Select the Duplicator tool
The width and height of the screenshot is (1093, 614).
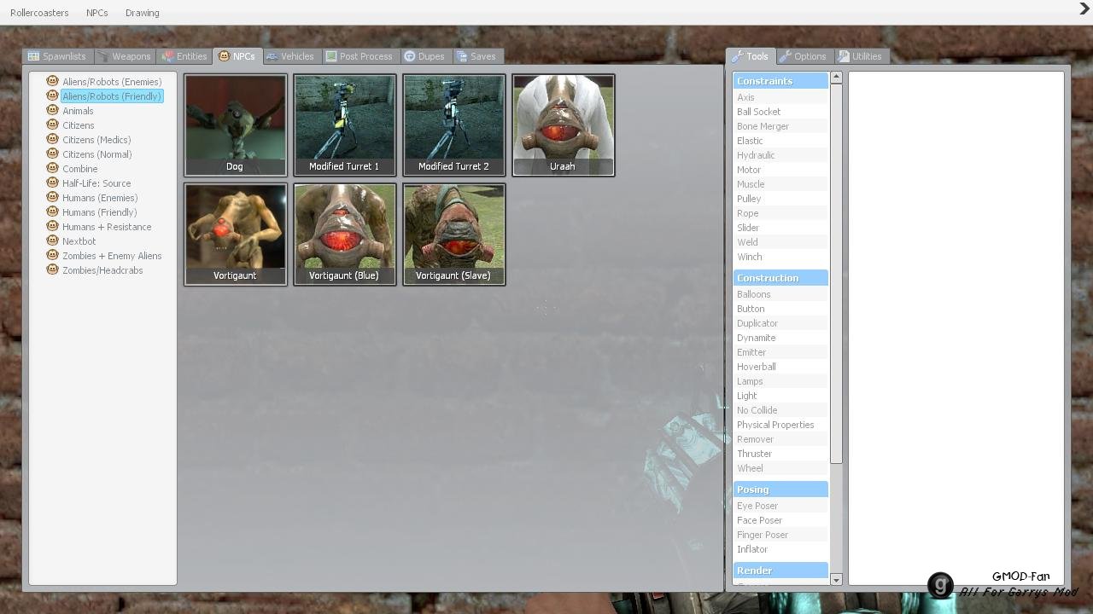click(780, 323)
